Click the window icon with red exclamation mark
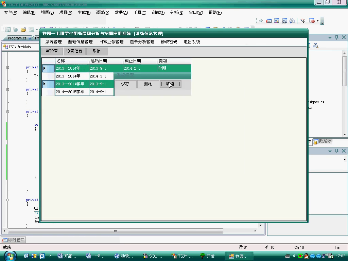Viewport: 348px width, 261px height. 269,21
